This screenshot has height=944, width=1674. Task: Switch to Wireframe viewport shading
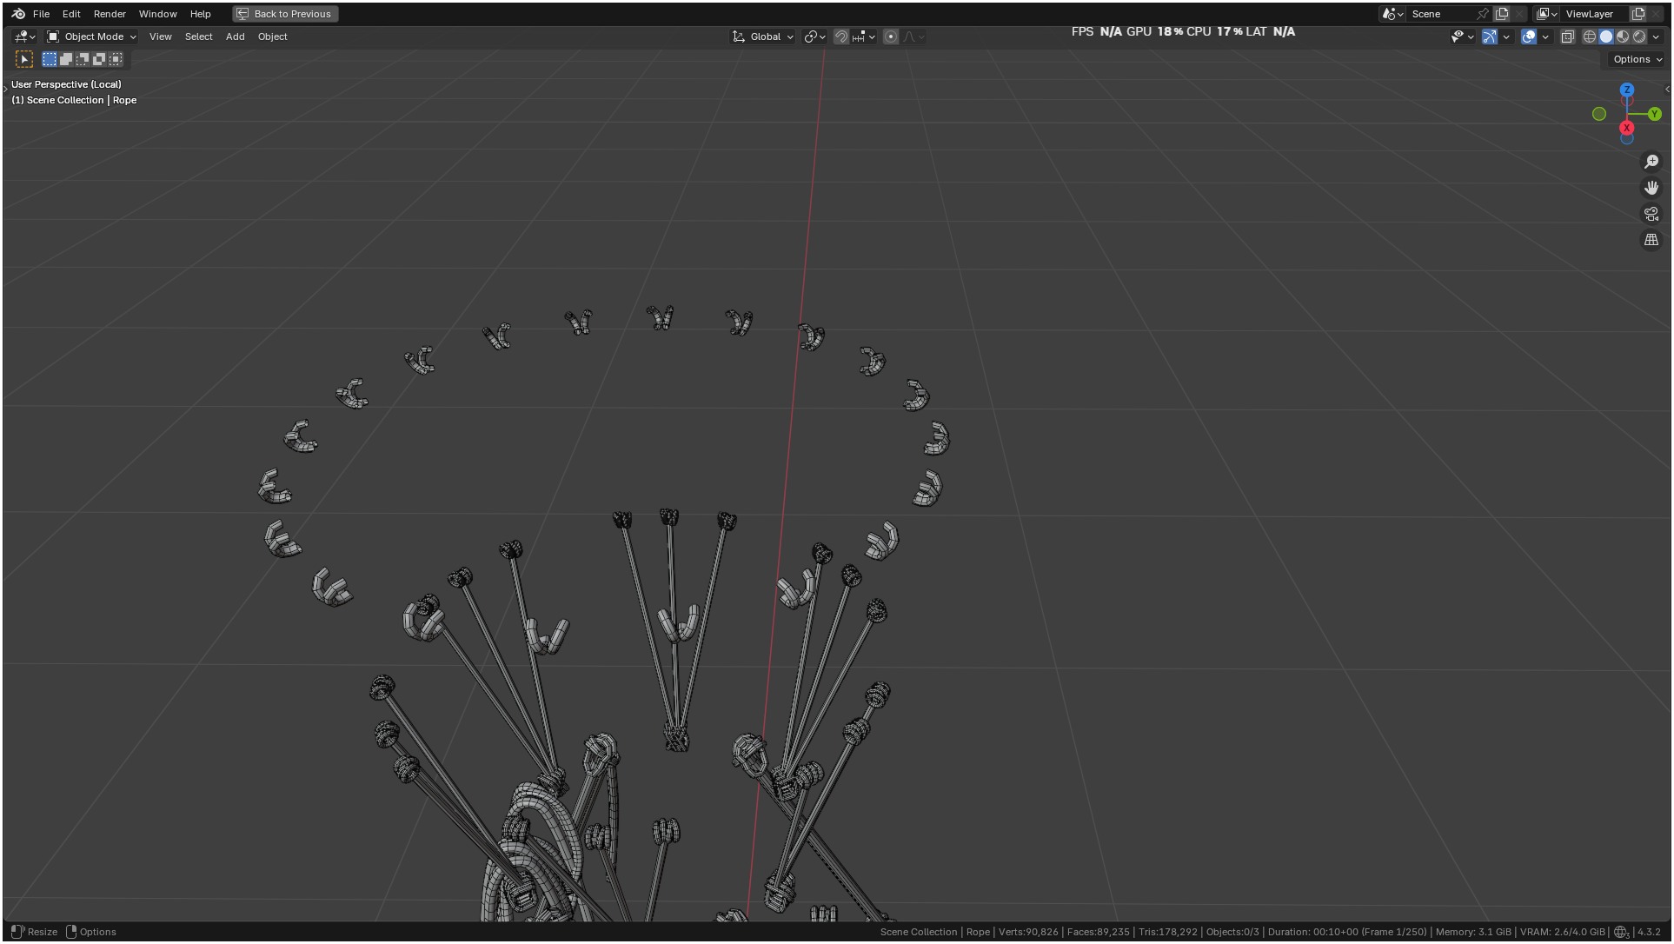[1590, 37]
